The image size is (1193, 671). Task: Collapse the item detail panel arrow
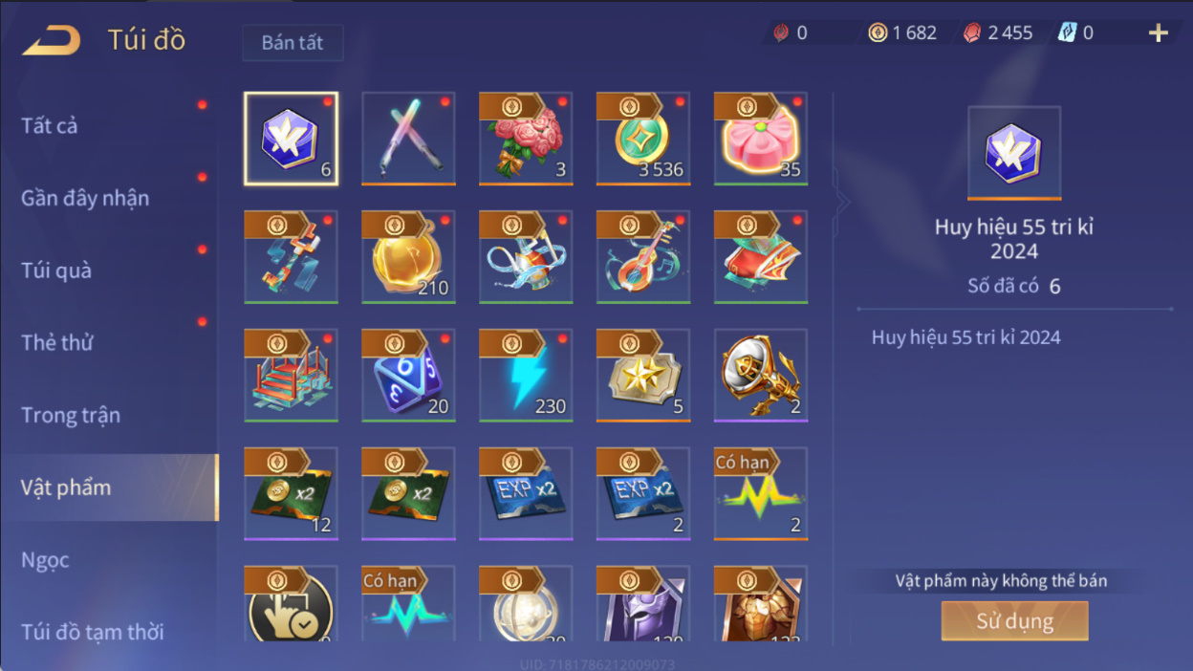pyautogui.click(x=842, y=202)
